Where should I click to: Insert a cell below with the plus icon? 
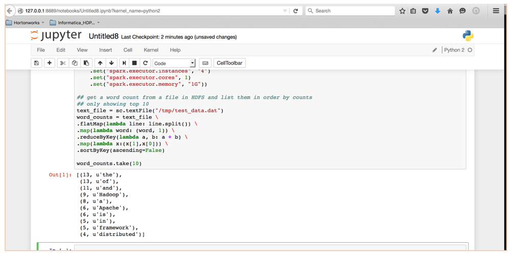[49, 63]
